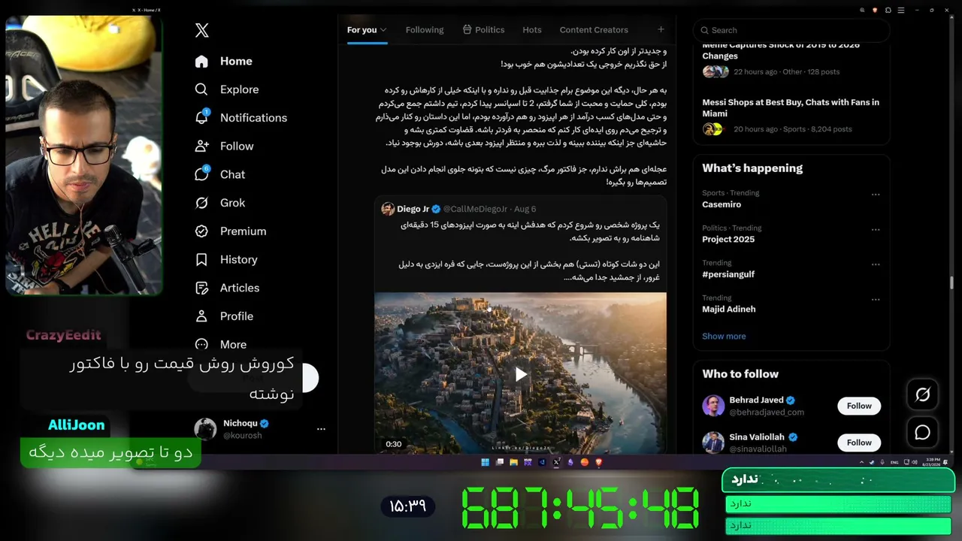962x541 pixels.
Task: Play the video in Diego Jr's post
Action: [x=520, y=374]
